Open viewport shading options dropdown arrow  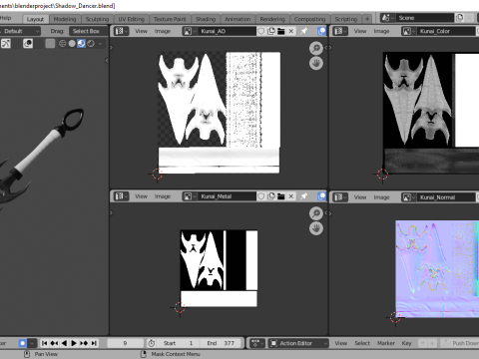point(100,44)
